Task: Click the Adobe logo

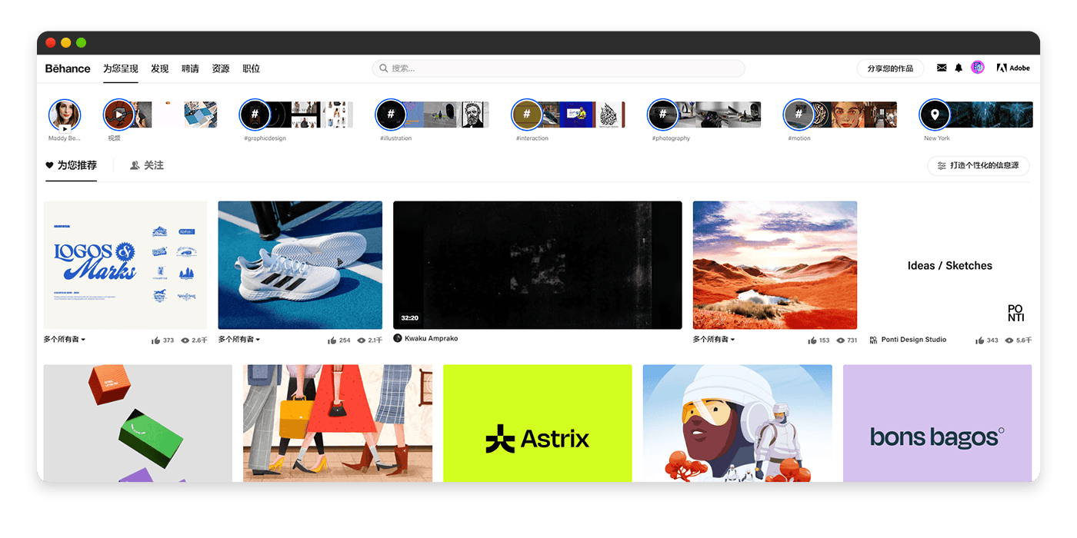Action: click(x=1013, y=68)
